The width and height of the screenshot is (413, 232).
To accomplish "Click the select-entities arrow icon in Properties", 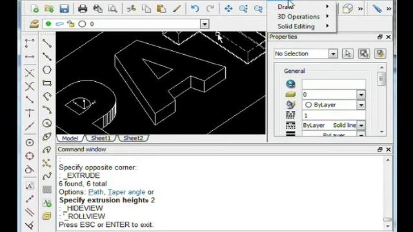I will tap(348, 53).
